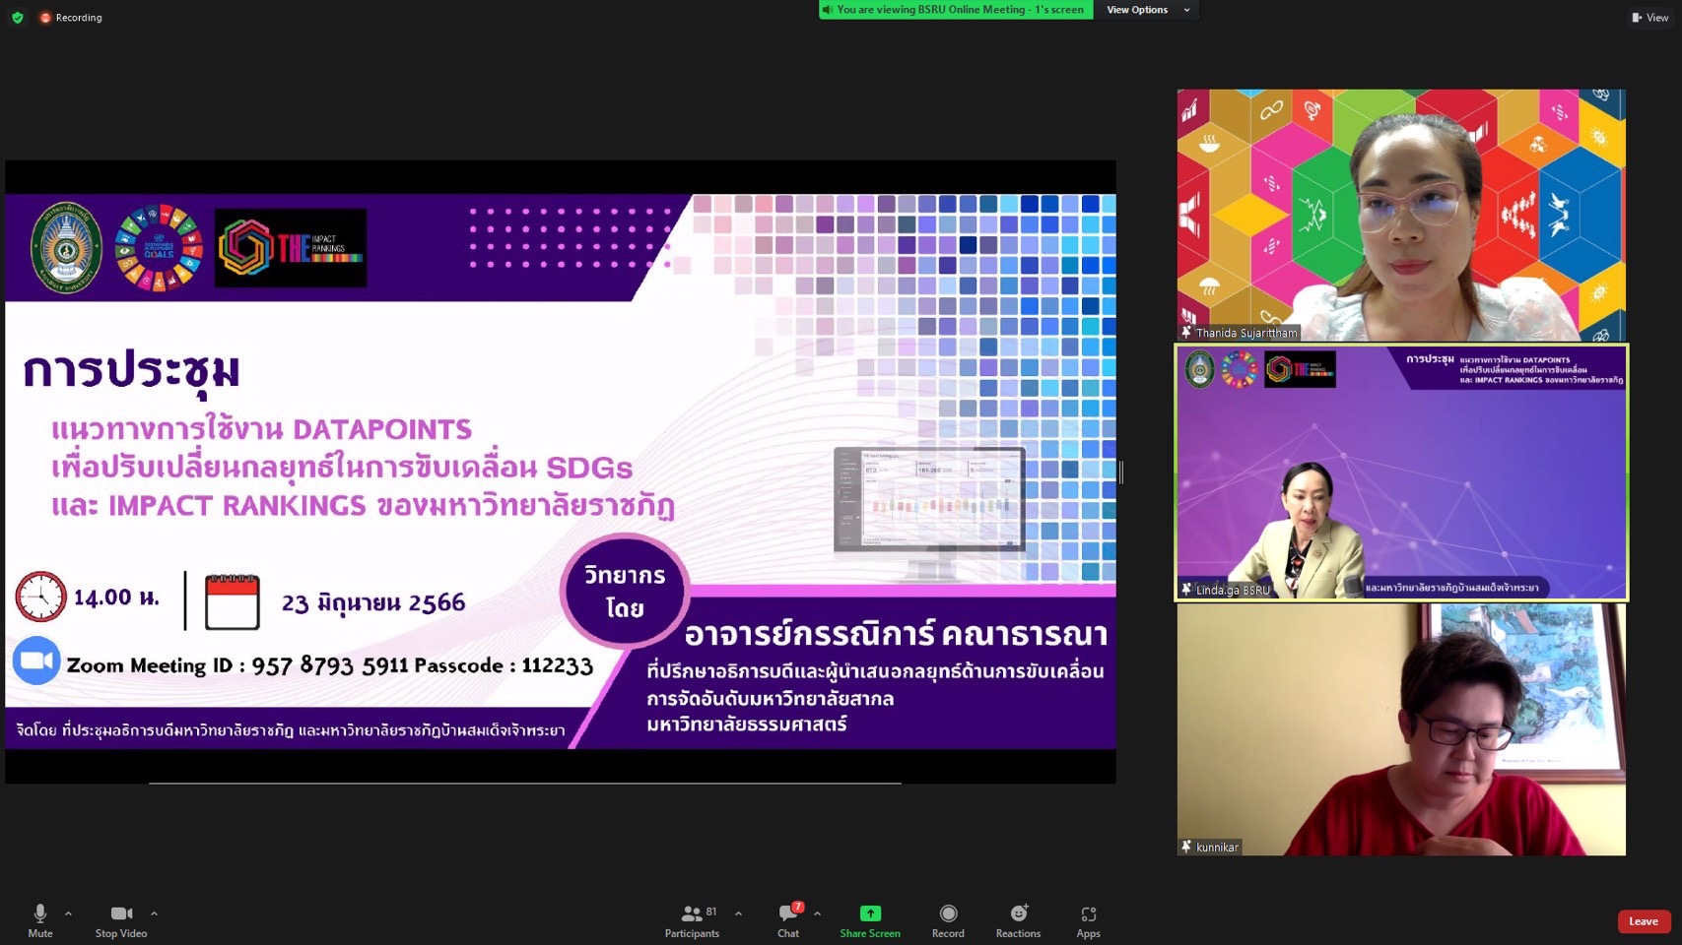Click pin icon beside Thanida Sujarittham name

1186,333
